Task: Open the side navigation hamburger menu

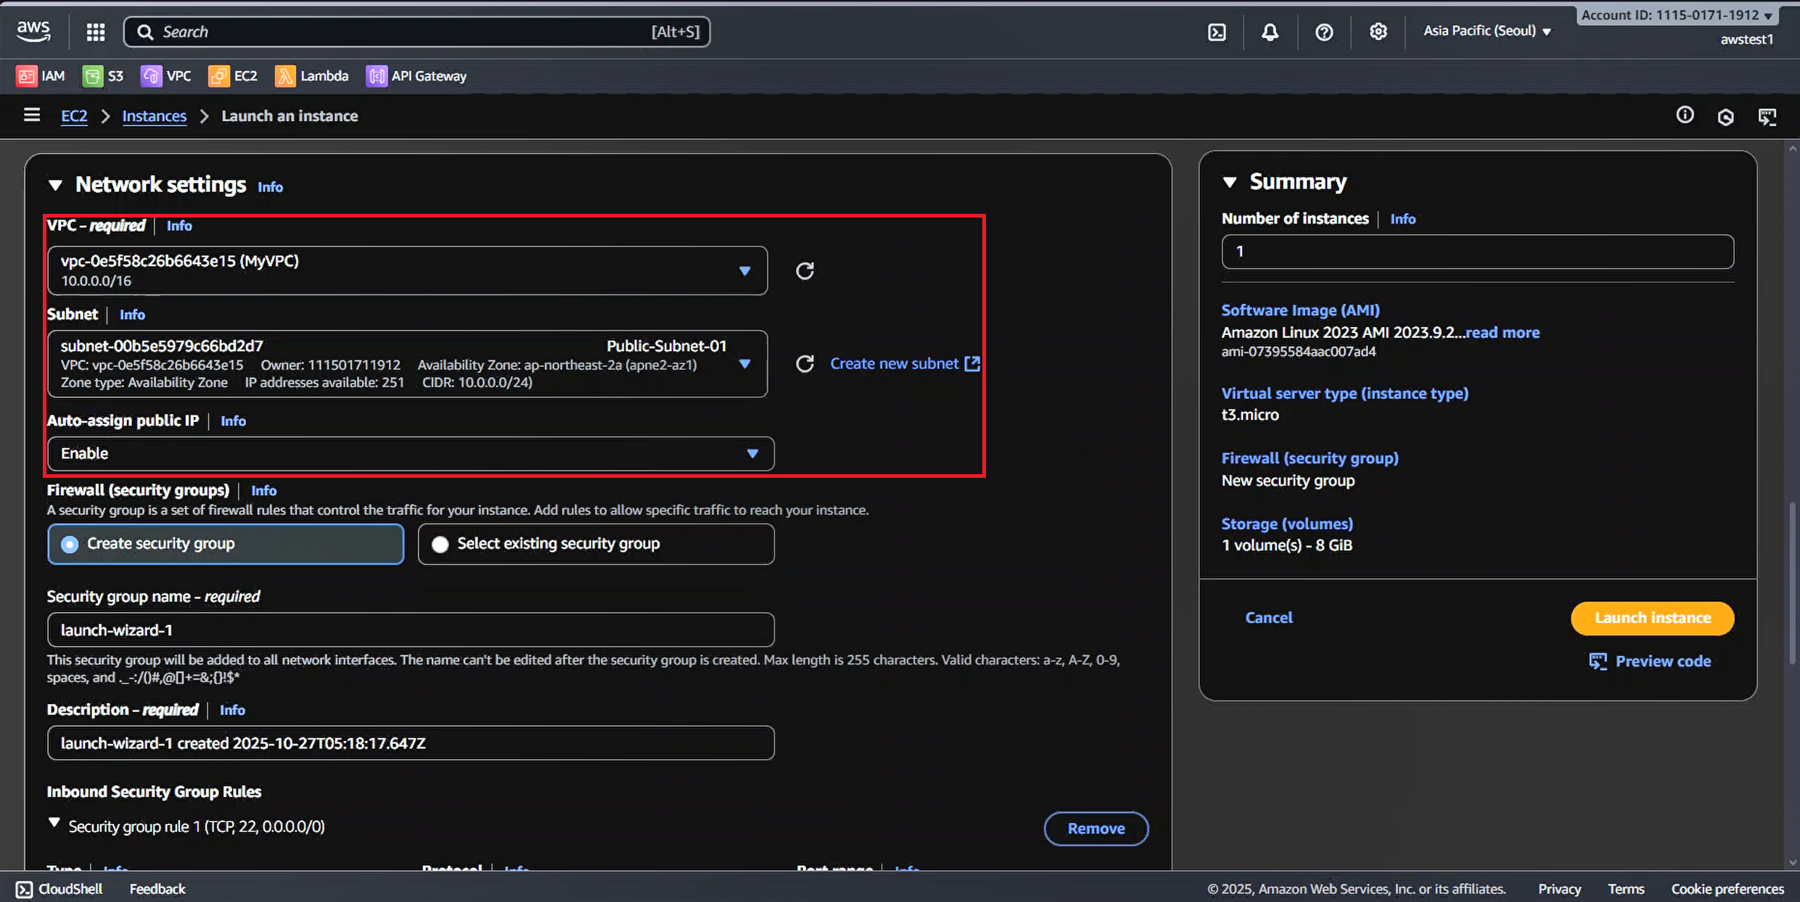Action: [31, 115]
